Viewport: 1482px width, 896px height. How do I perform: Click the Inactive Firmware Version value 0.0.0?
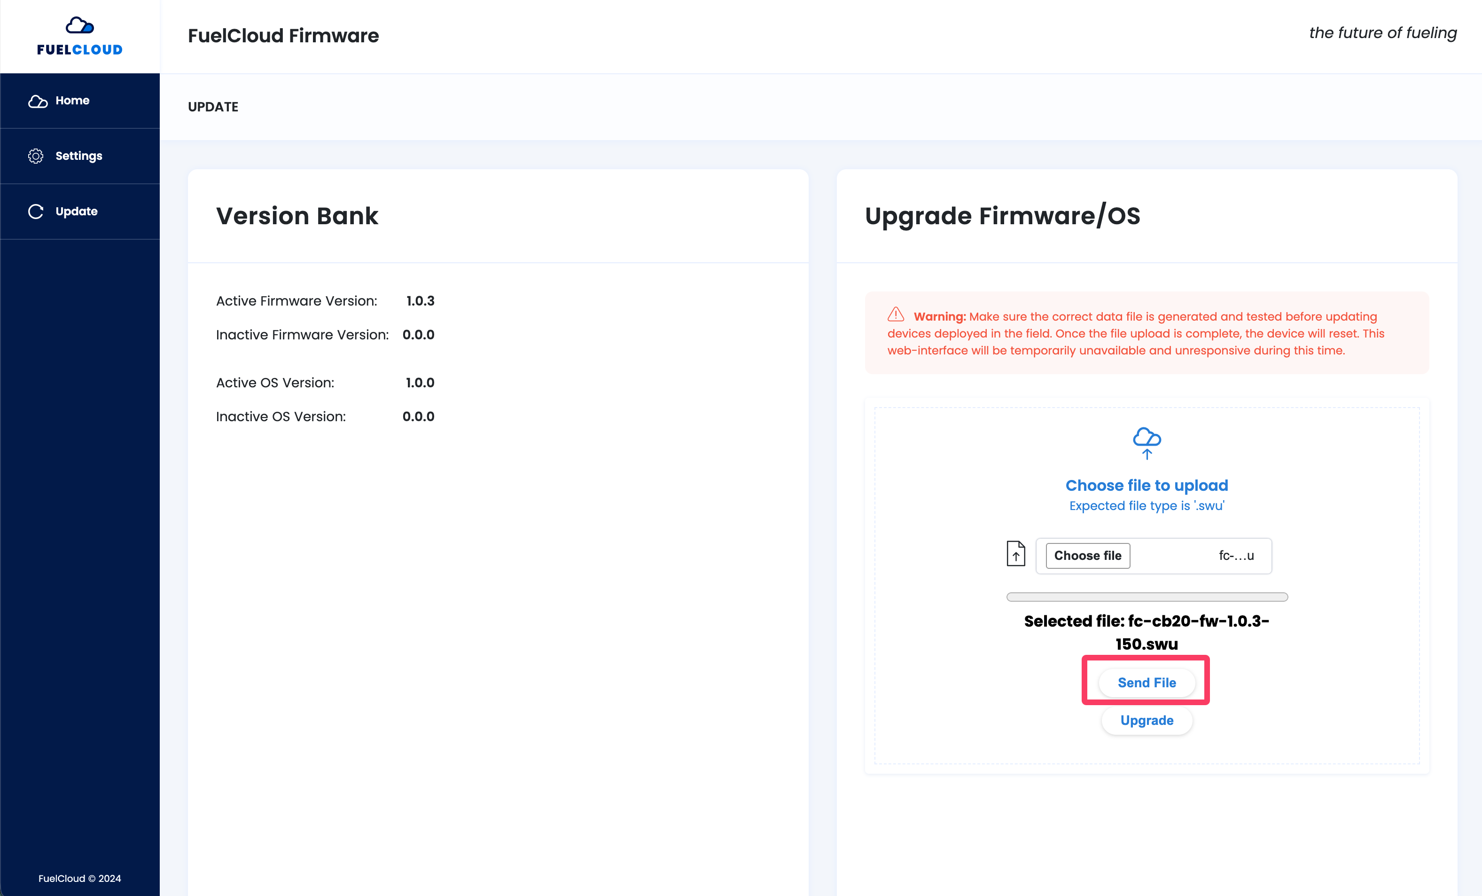418,335
